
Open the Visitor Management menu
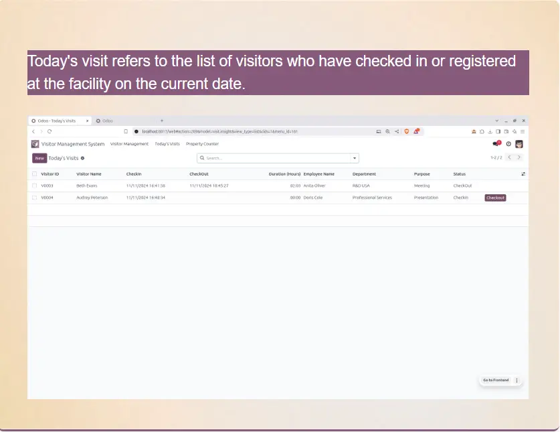pos(129,144)
